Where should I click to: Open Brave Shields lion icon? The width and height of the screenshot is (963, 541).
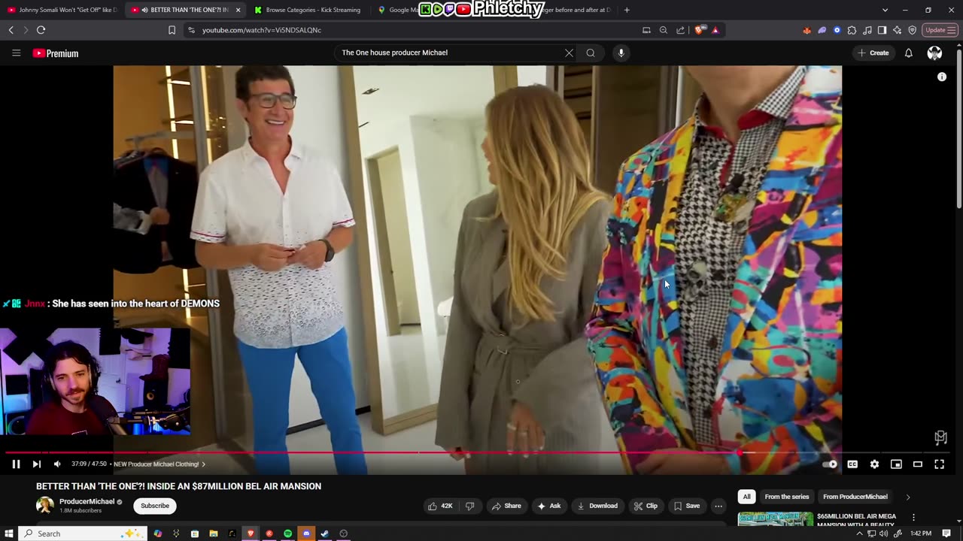[700, 30]
